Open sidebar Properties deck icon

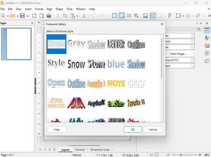tap(207, 30)
